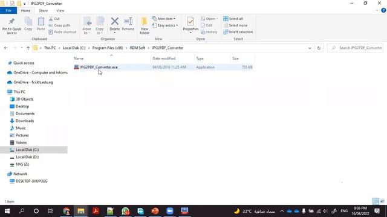
Task: Expand the New item dropdown
Action: tap(164, 19)
